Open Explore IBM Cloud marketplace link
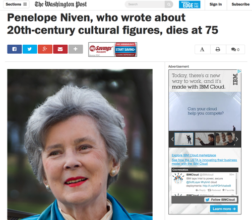The image size is (252, 220). point(194,155)
